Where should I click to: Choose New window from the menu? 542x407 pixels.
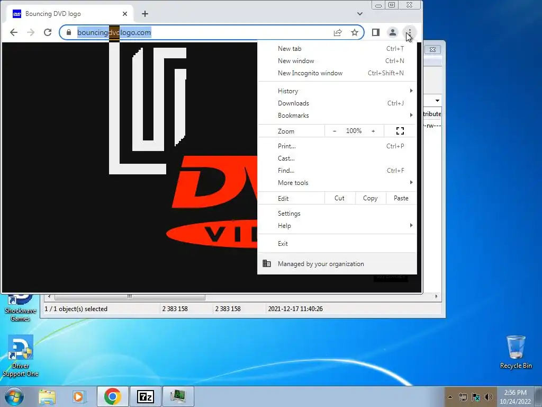(337, 61)
